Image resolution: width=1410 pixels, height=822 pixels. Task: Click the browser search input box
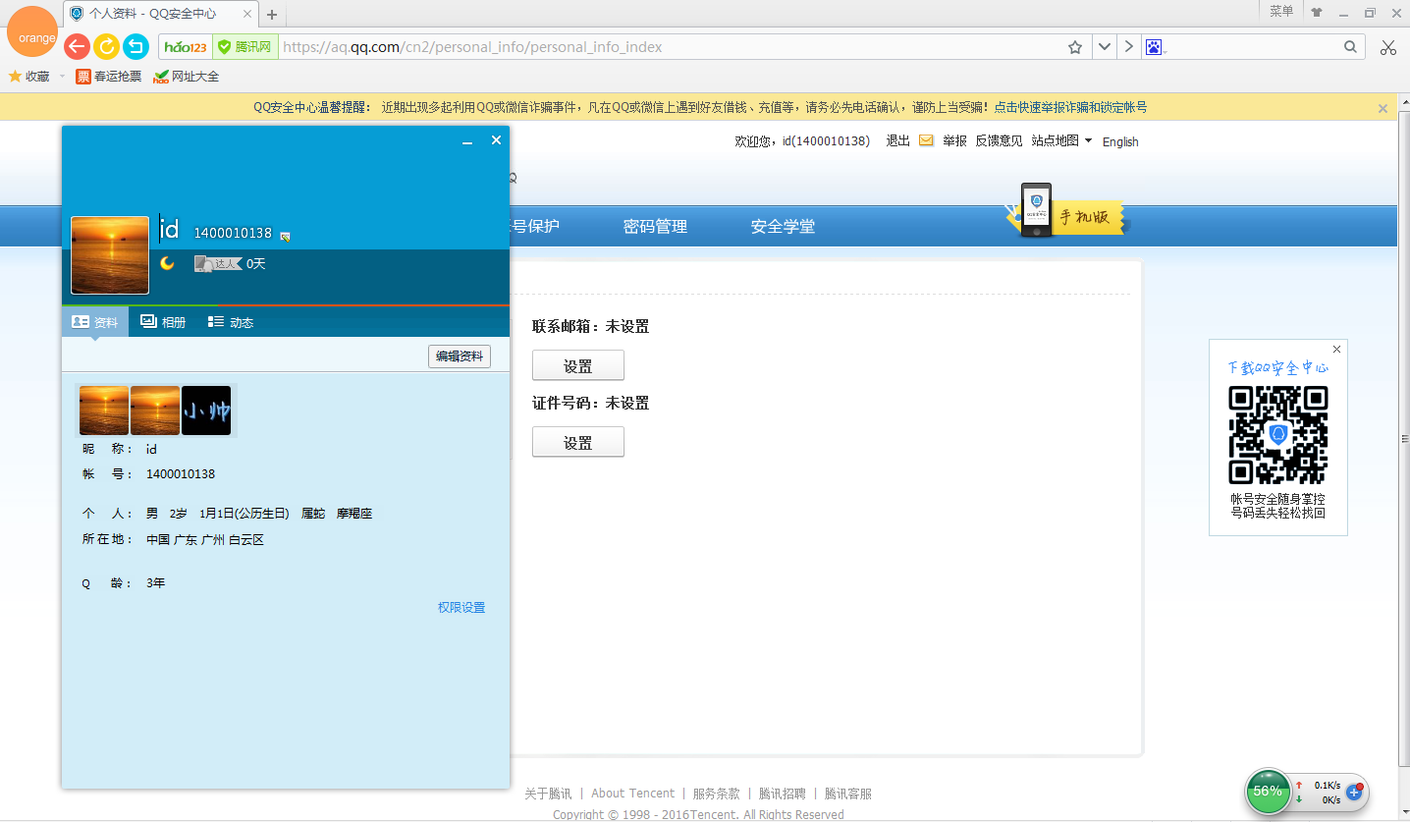click(x=1253, y=47)
